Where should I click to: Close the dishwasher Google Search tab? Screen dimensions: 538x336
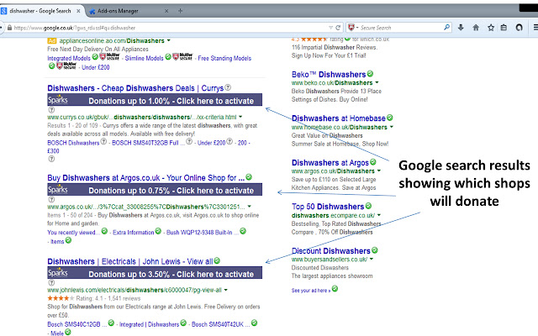pyautogui.click(x=78, y=11)
